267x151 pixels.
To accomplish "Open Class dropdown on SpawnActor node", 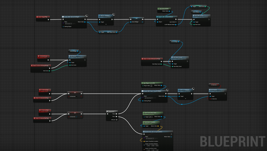I will pos(150,138).
